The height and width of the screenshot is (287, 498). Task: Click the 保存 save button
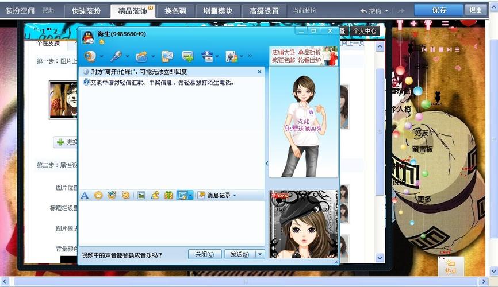click(439, 10)
